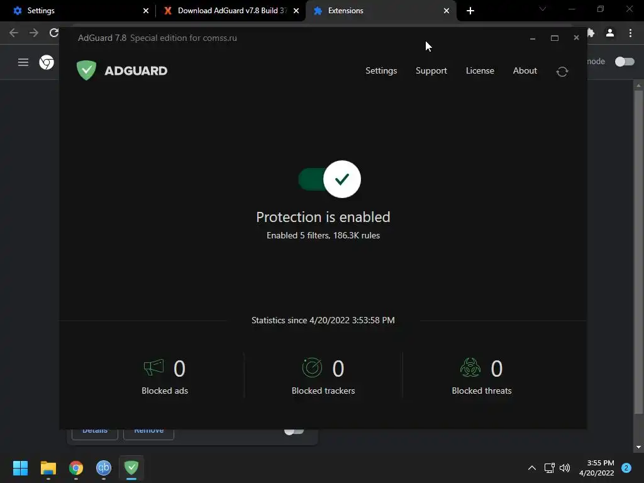
Task: Click the scrollbar down arrow in Chrome
Action: point(638,447)
